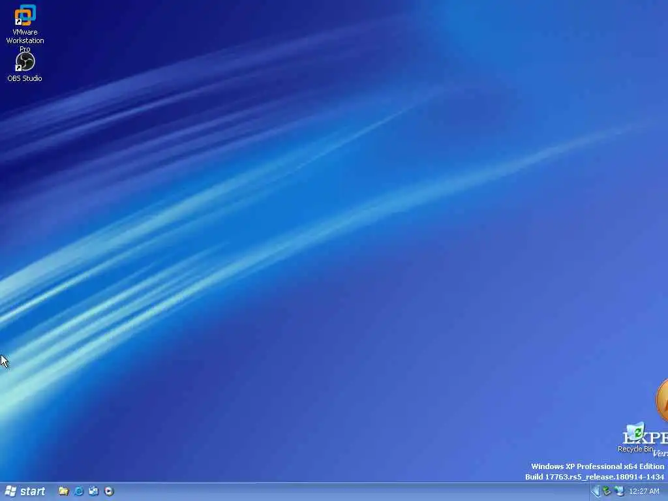Expand hidden tray icons with the arrow

(596, 492)
